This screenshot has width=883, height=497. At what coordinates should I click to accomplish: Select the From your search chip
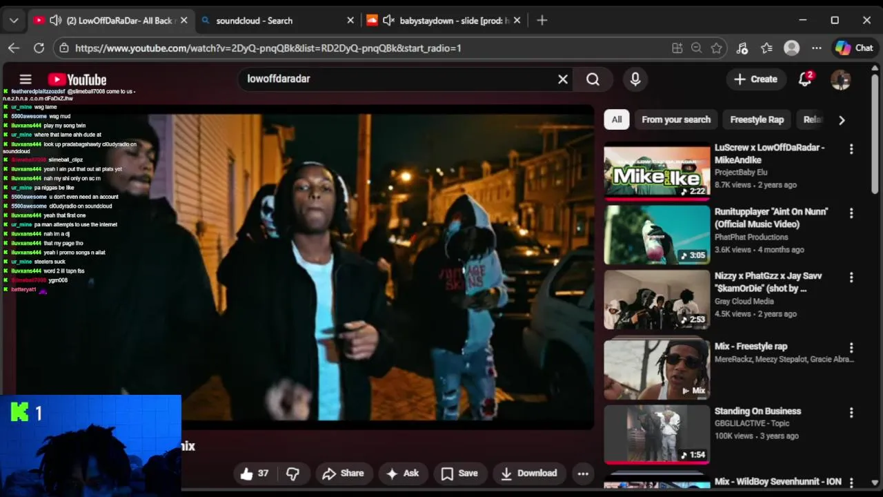pyautogui.click(x=676, y=119)
